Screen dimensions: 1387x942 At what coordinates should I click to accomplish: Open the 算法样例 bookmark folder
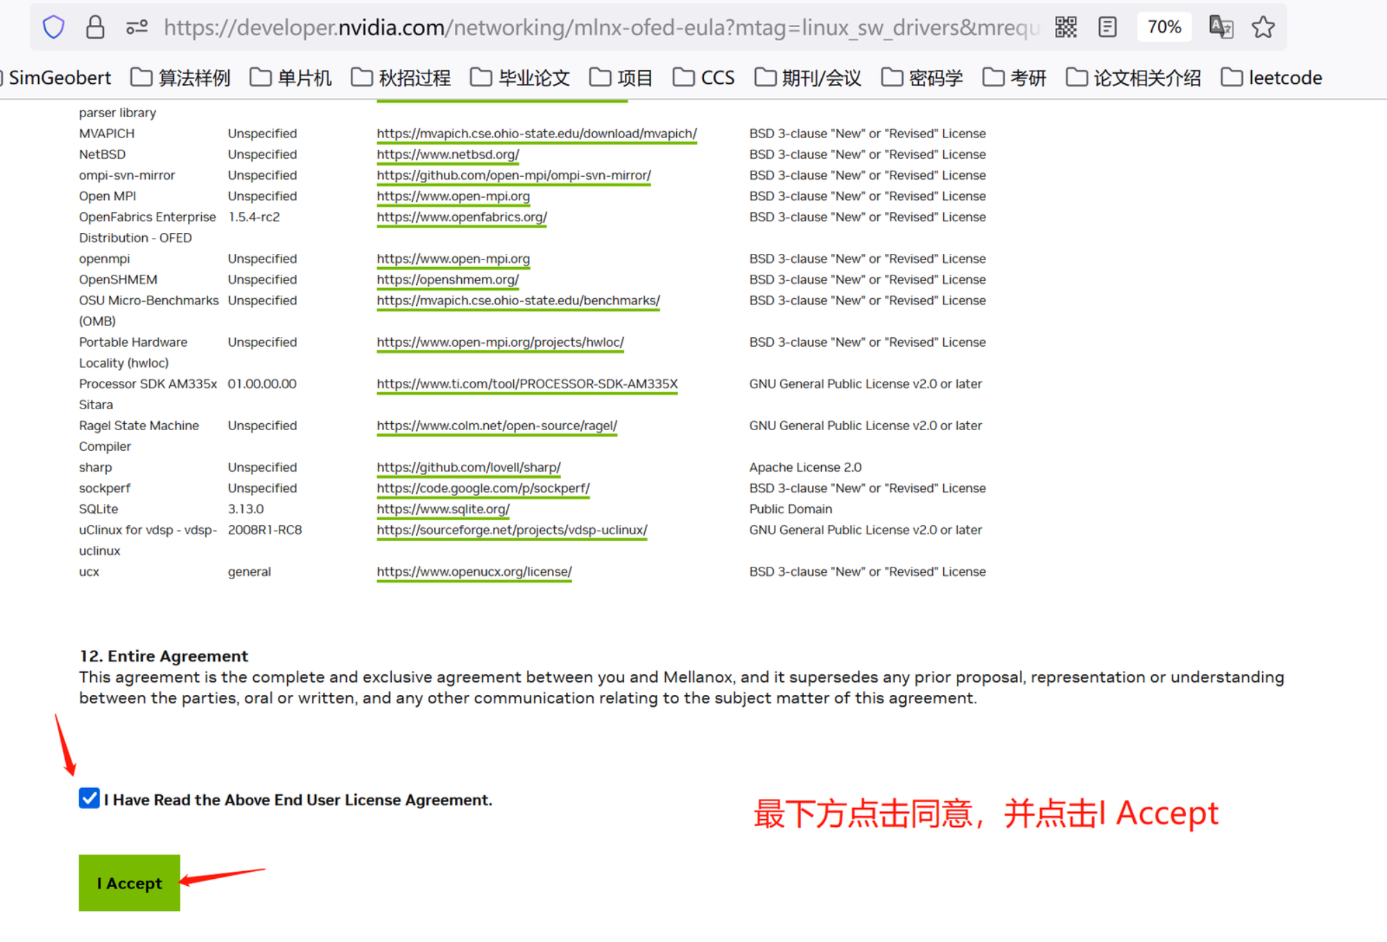coord(180,78)
